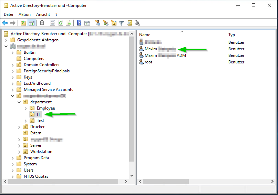Screen dimensions: 278x195
Task: Expand the Gespeicherte Abfragen node
Action: click(x=6, y=40)
